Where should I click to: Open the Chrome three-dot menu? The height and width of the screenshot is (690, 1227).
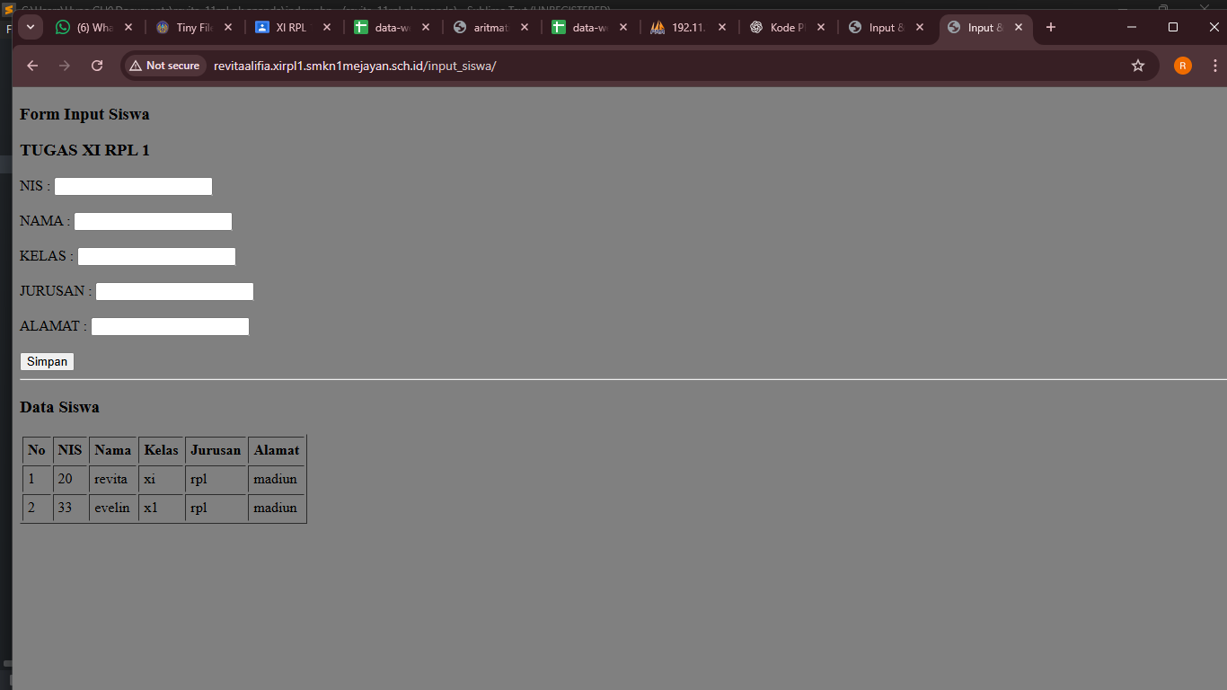pos(1215,66)
